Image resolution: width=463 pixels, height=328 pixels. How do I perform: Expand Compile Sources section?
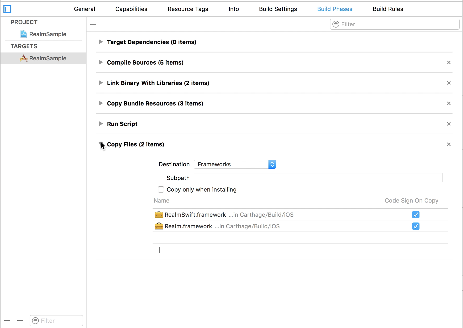coord(101,62)
